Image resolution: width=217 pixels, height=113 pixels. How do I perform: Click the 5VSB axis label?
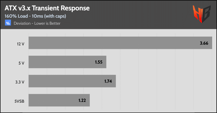click(x=19, y=101)
